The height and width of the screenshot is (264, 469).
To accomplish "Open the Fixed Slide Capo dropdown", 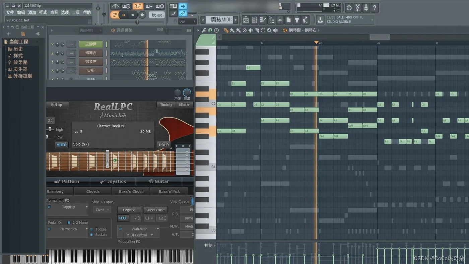I will (103, 210).
